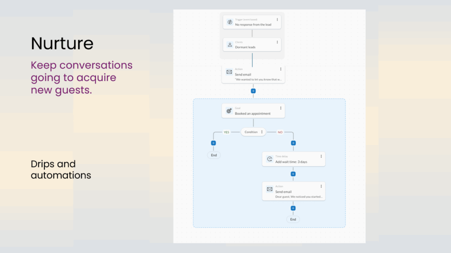
Task: Click the person icon on Dormant leads node
Action: [x=229, y=45]
